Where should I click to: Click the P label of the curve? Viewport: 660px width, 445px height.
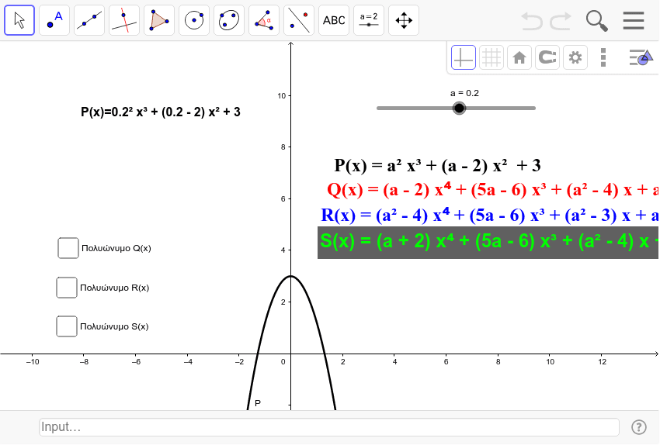258,403
